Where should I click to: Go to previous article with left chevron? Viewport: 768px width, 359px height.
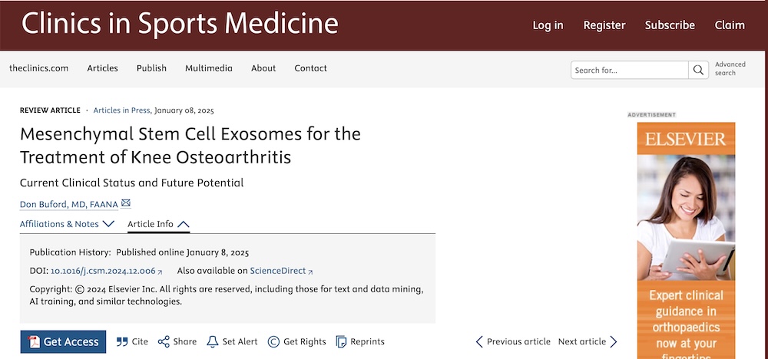pos(479,341)
